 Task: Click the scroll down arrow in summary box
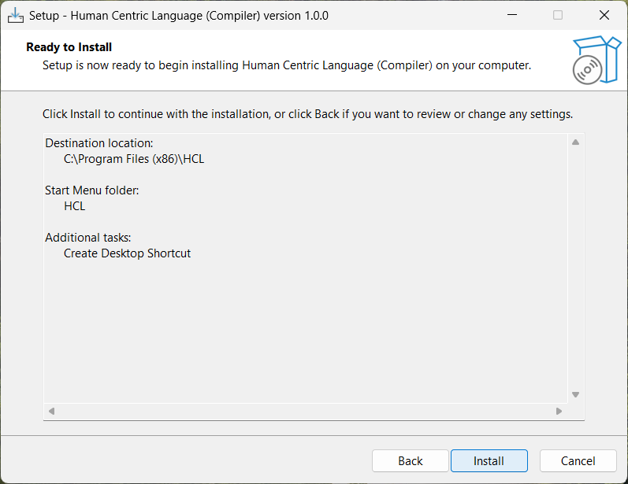click(x=575, y=394)
